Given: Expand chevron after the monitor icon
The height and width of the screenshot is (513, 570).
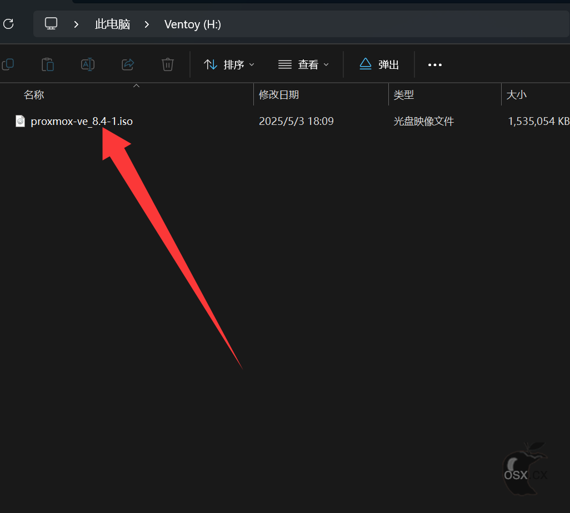Looking at the screenshot, I should (x=76, y=24).
